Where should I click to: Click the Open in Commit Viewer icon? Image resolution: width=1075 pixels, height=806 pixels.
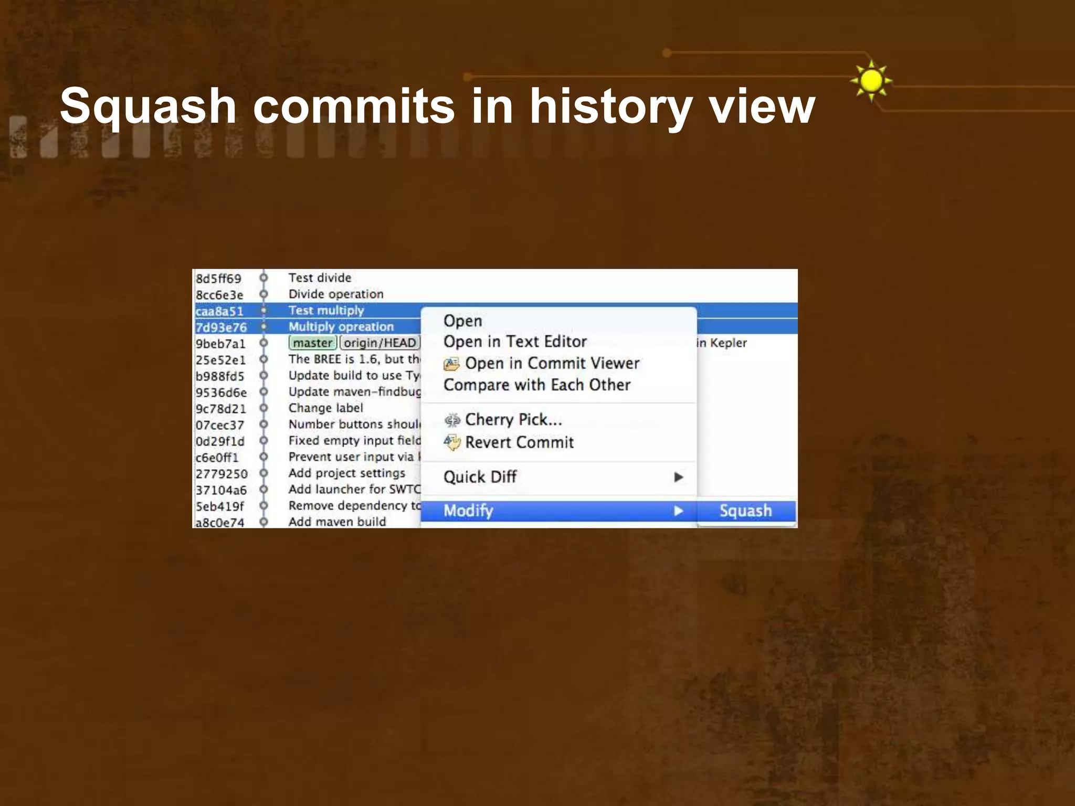pyautogui.click(x=451, y=364)
